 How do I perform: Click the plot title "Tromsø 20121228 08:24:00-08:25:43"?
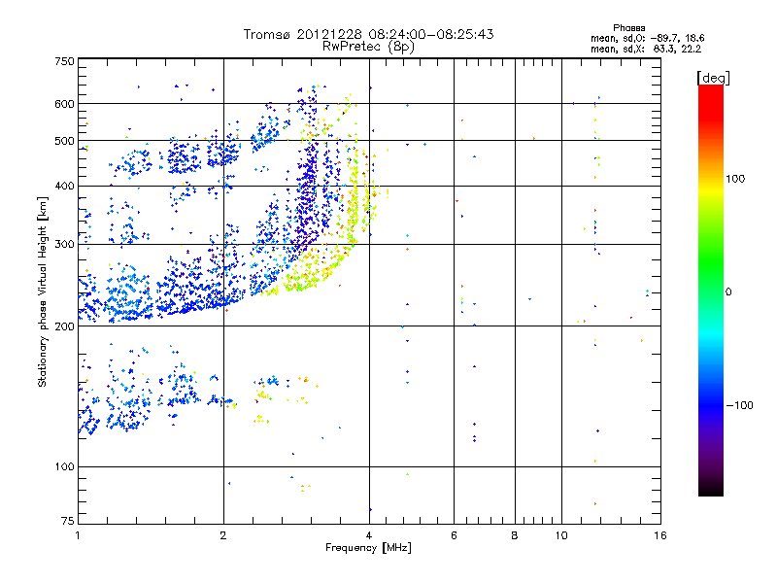(368, 34)
